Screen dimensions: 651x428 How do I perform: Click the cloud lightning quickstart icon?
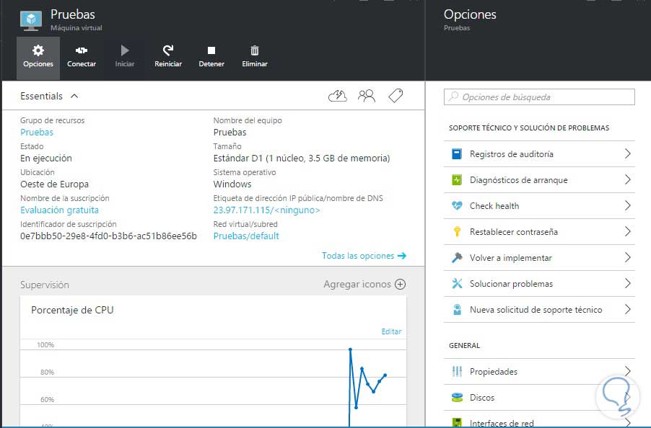pyautogui.click(x=338, y=96)
